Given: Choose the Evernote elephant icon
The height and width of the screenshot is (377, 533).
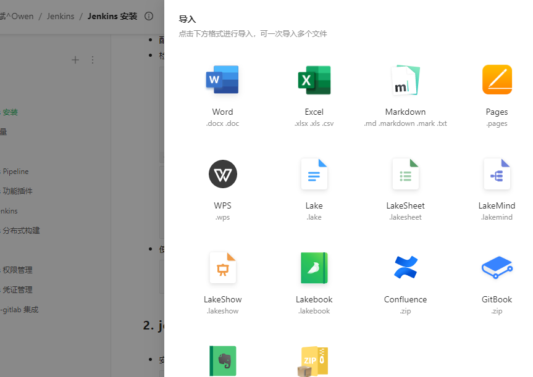Looking at the screenshot, I should 223,361.
